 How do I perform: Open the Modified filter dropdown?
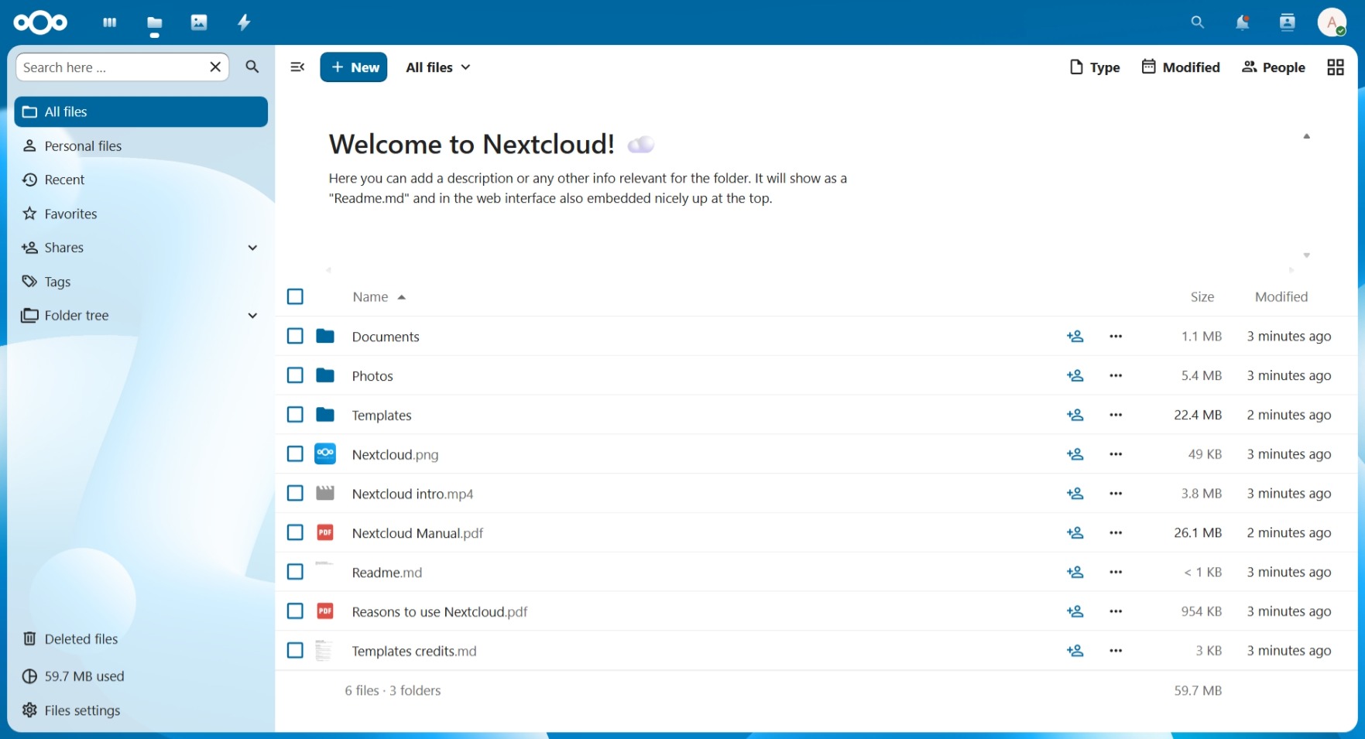tap(1182, 67)
